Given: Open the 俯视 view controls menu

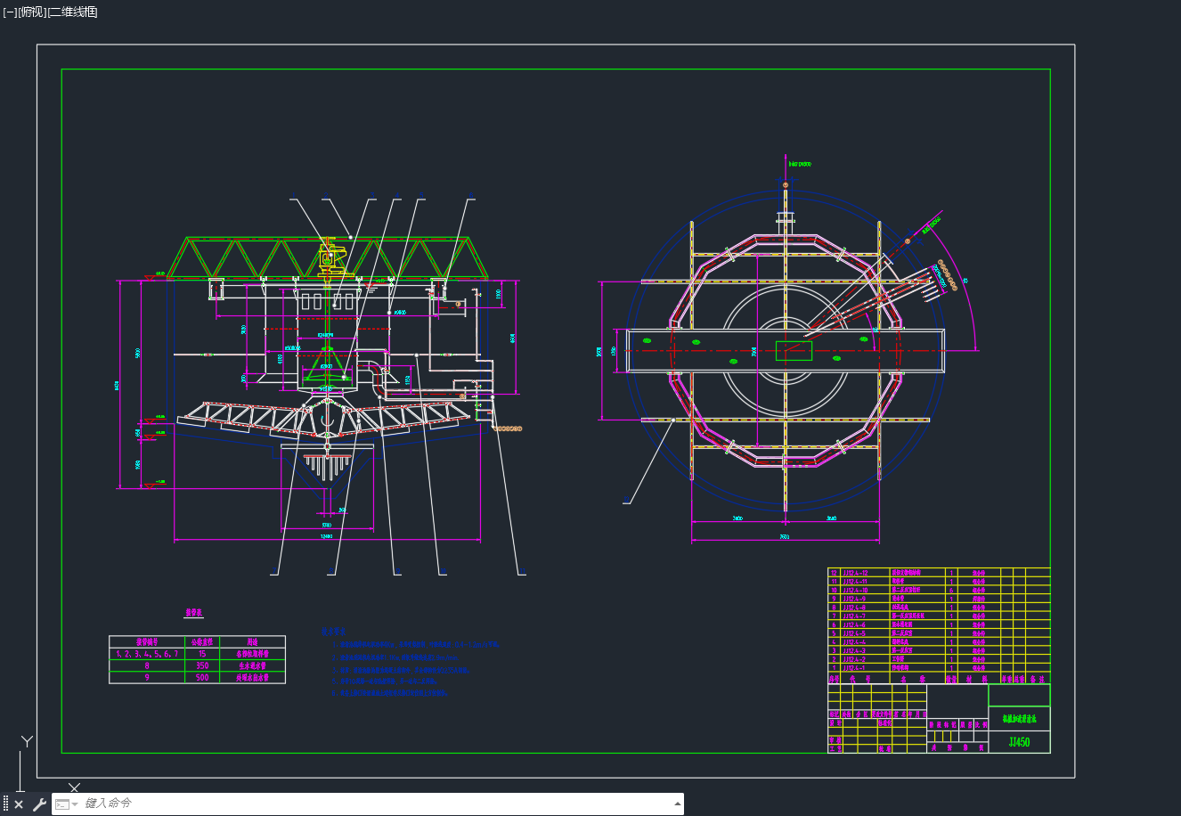Looking at the screenshot, I should click(x=31, y=12).
